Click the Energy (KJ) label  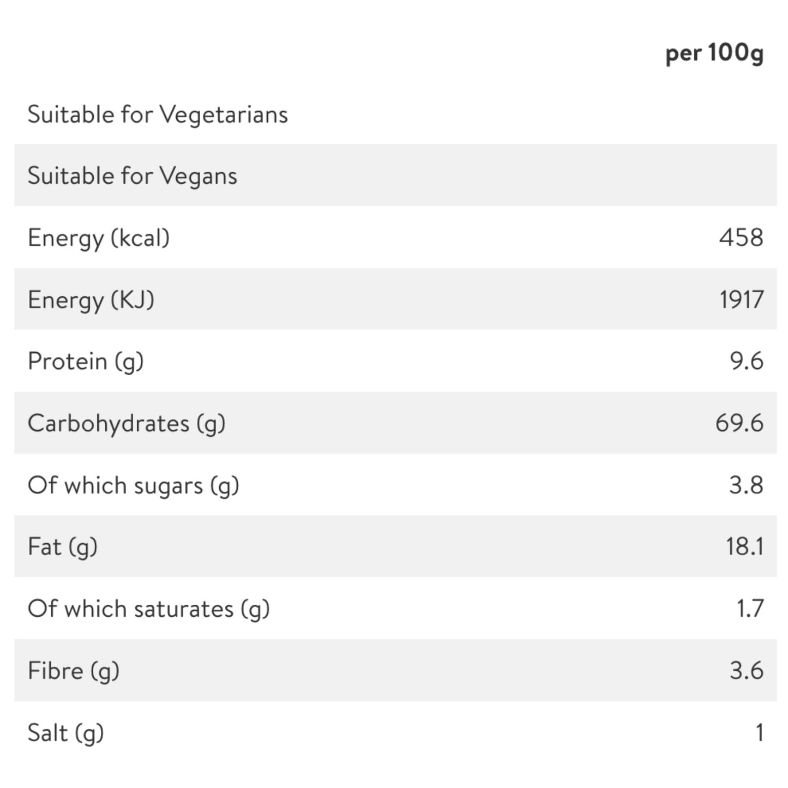tap(91, 300)
